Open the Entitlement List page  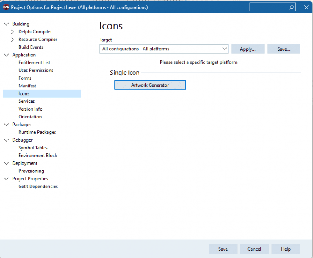coord(34,63)
